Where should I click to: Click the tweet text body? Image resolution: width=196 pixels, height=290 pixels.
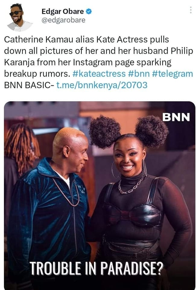click(98, 62)
